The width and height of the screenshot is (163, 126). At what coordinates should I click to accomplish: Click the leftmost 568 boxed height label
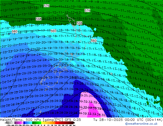coord(39,19)
